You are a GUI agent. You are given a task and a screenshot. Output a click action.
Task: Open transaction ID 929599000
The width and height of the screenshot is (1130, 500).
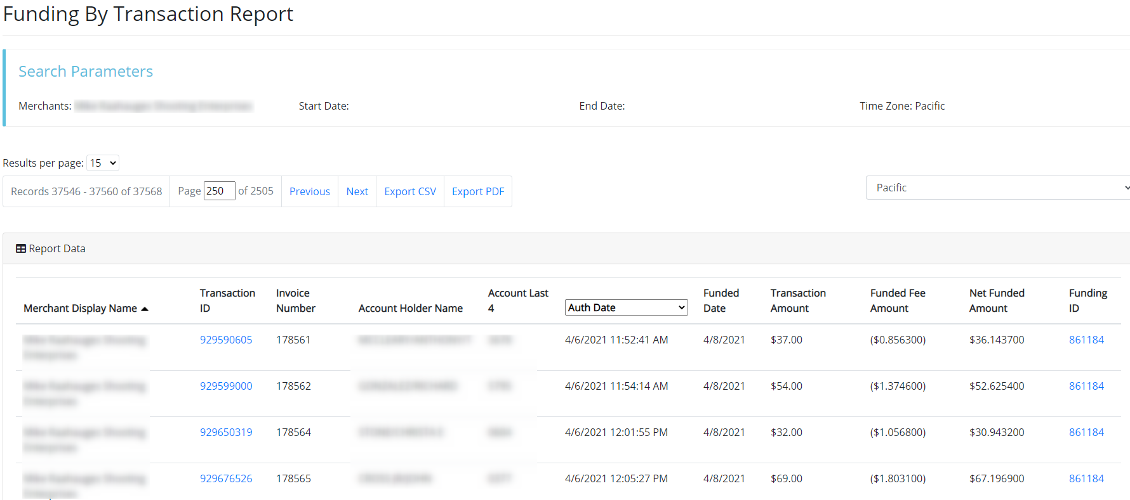(226, 386)
